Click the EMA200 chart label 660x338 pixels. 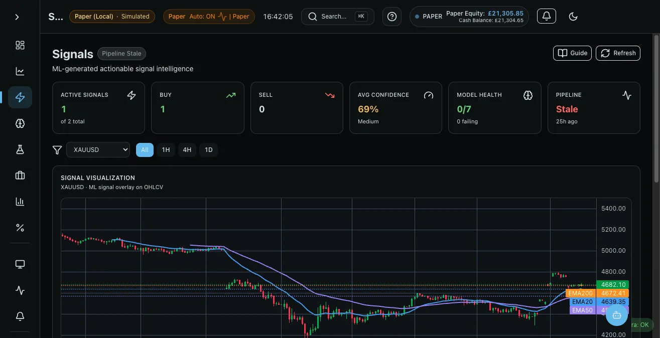[580, 293]
